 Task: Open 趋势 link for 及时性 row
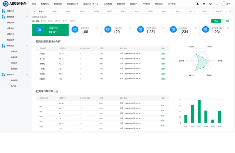click(163, 54)
